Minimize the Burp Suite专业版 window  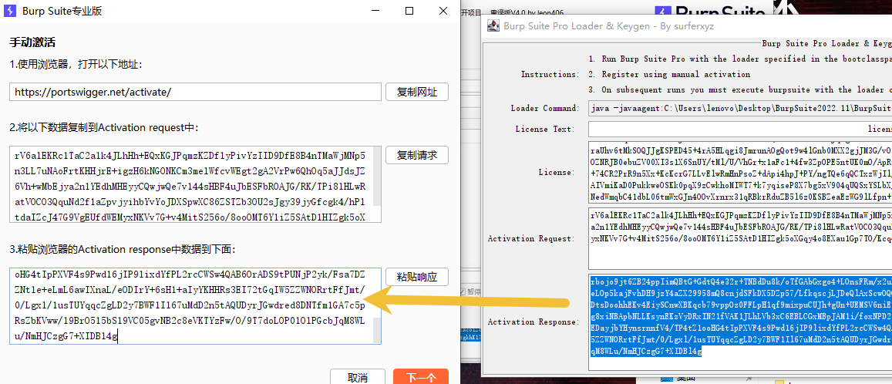tap(375, 11)
